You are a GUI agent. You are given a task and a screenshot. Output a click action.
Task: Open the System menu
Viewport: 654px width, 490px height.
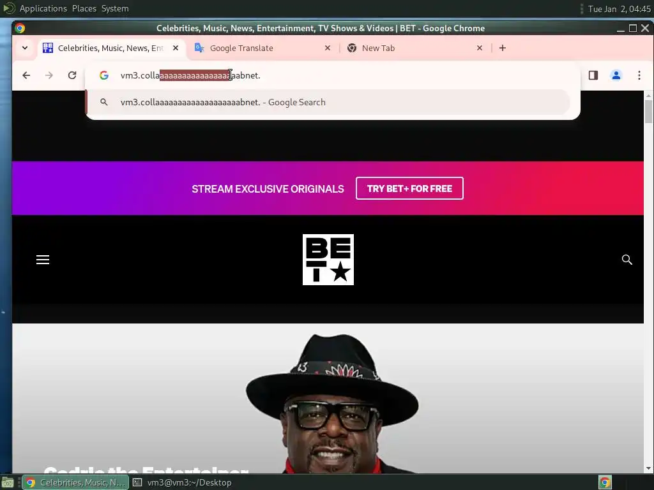pos(115,8)
